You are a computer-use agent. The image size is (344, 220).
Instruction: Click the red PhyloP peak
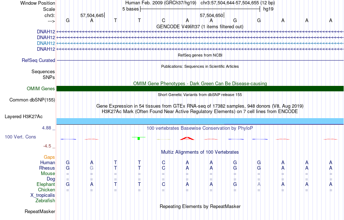pyautogui.click(x=187, y=138)
